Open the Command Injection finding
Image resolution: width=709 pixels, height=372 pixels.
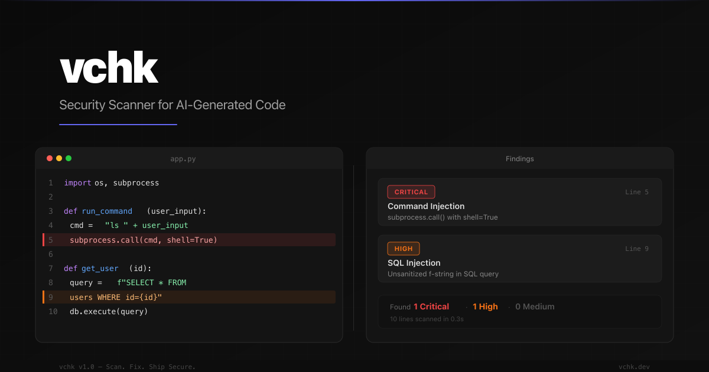pos(426,206)
